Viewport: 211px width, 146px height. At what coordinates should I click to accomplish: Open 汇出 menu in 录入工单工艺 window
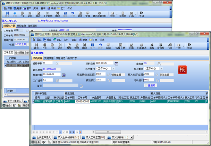point(61,8)
